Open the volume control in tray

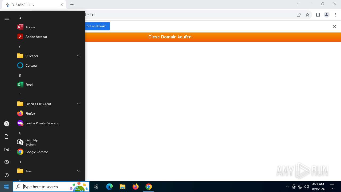pos(307,187)
